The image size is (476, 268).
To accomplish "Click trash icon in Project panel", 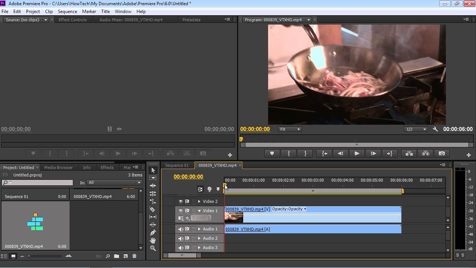I will click(x=135, y=256).
